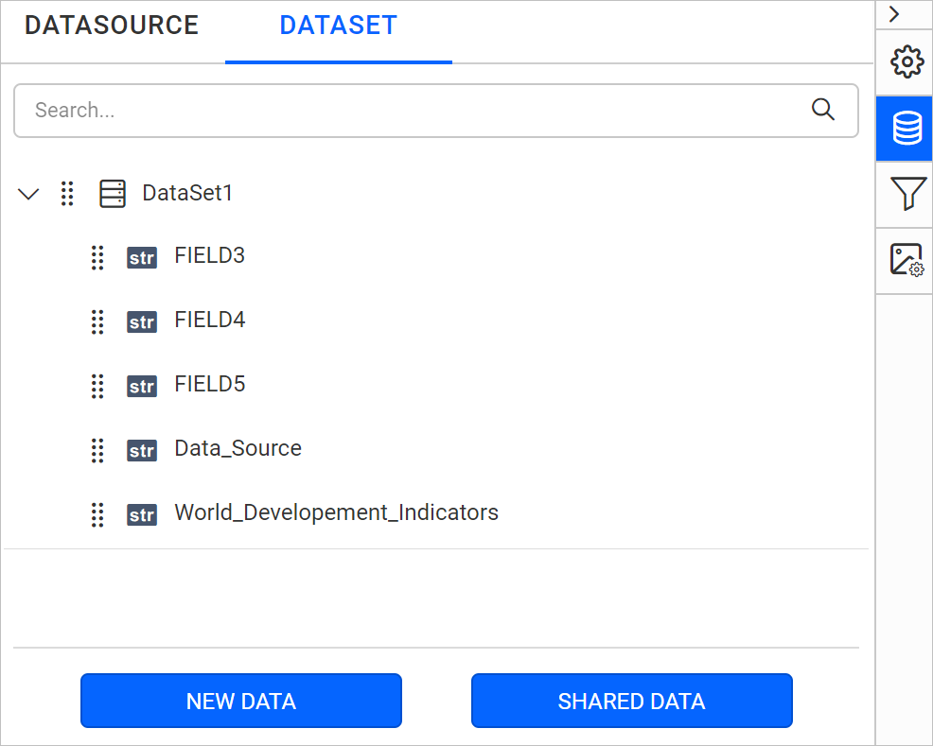Viewport: 933px width, 746px height.
Task: Select the DataSet1 dataset name
Action: [187, 193]
